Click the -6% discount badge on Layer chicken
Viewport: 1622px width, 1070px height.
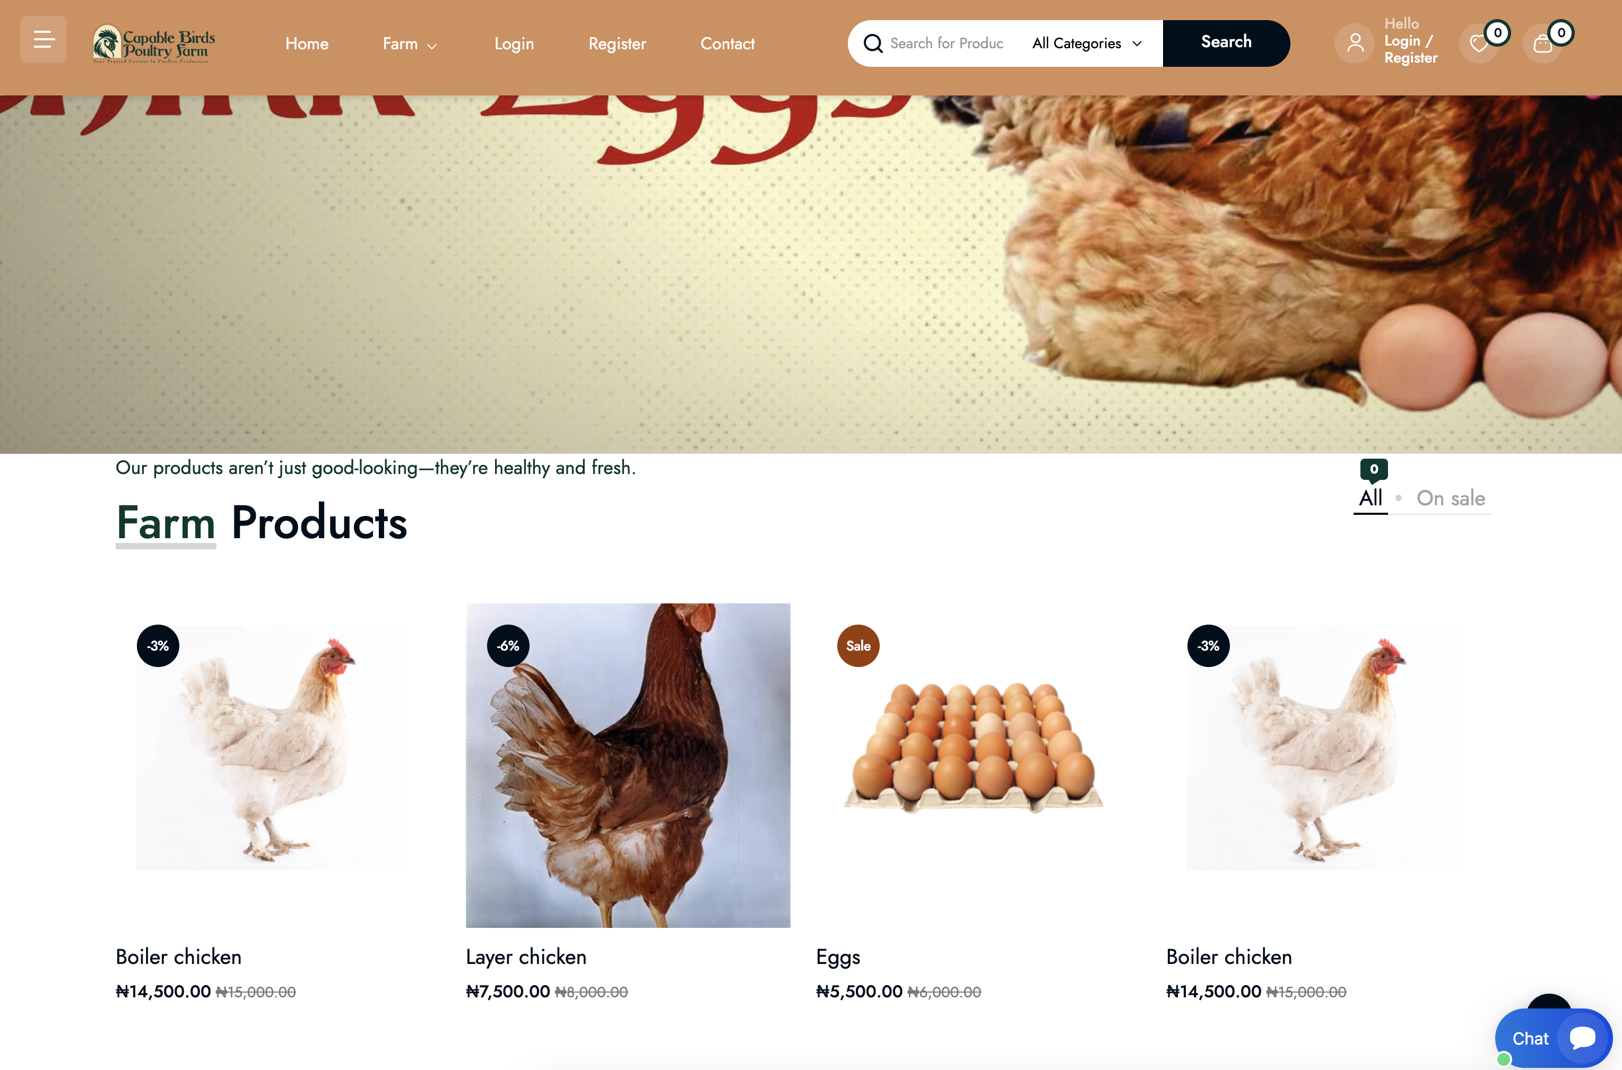(508, 645)
